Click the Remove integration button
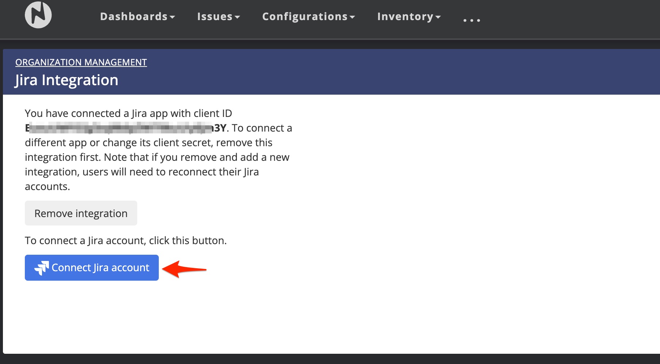The width and height of the screenshot is (660, 364). 81,213
